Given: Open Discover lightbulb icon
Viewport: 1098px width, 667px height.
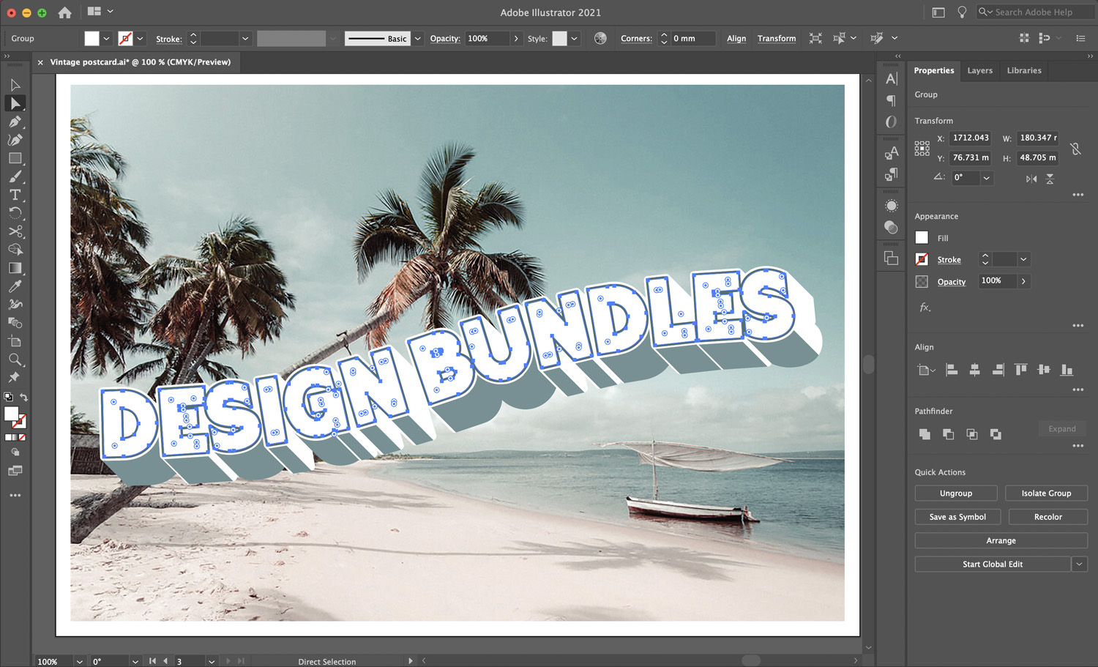Looking at the screenshot, I should pyautogui.click(x=962, y=12).
